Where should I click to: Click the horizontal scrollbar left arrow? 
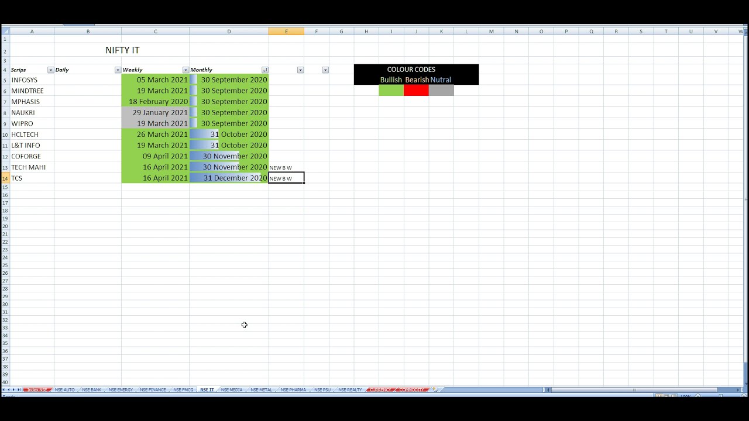[548, 390]
